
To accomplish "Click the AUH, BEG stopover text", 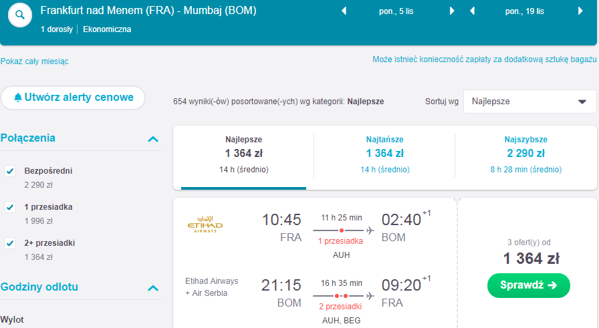I will 341,321.
